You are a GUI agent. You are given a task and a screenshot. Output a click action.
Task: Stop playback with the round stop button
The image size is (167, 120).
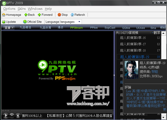tap(12, 115)
